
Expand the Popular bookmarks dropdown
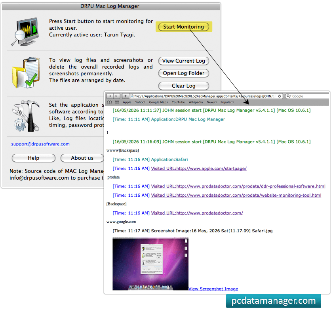(227, 102)
